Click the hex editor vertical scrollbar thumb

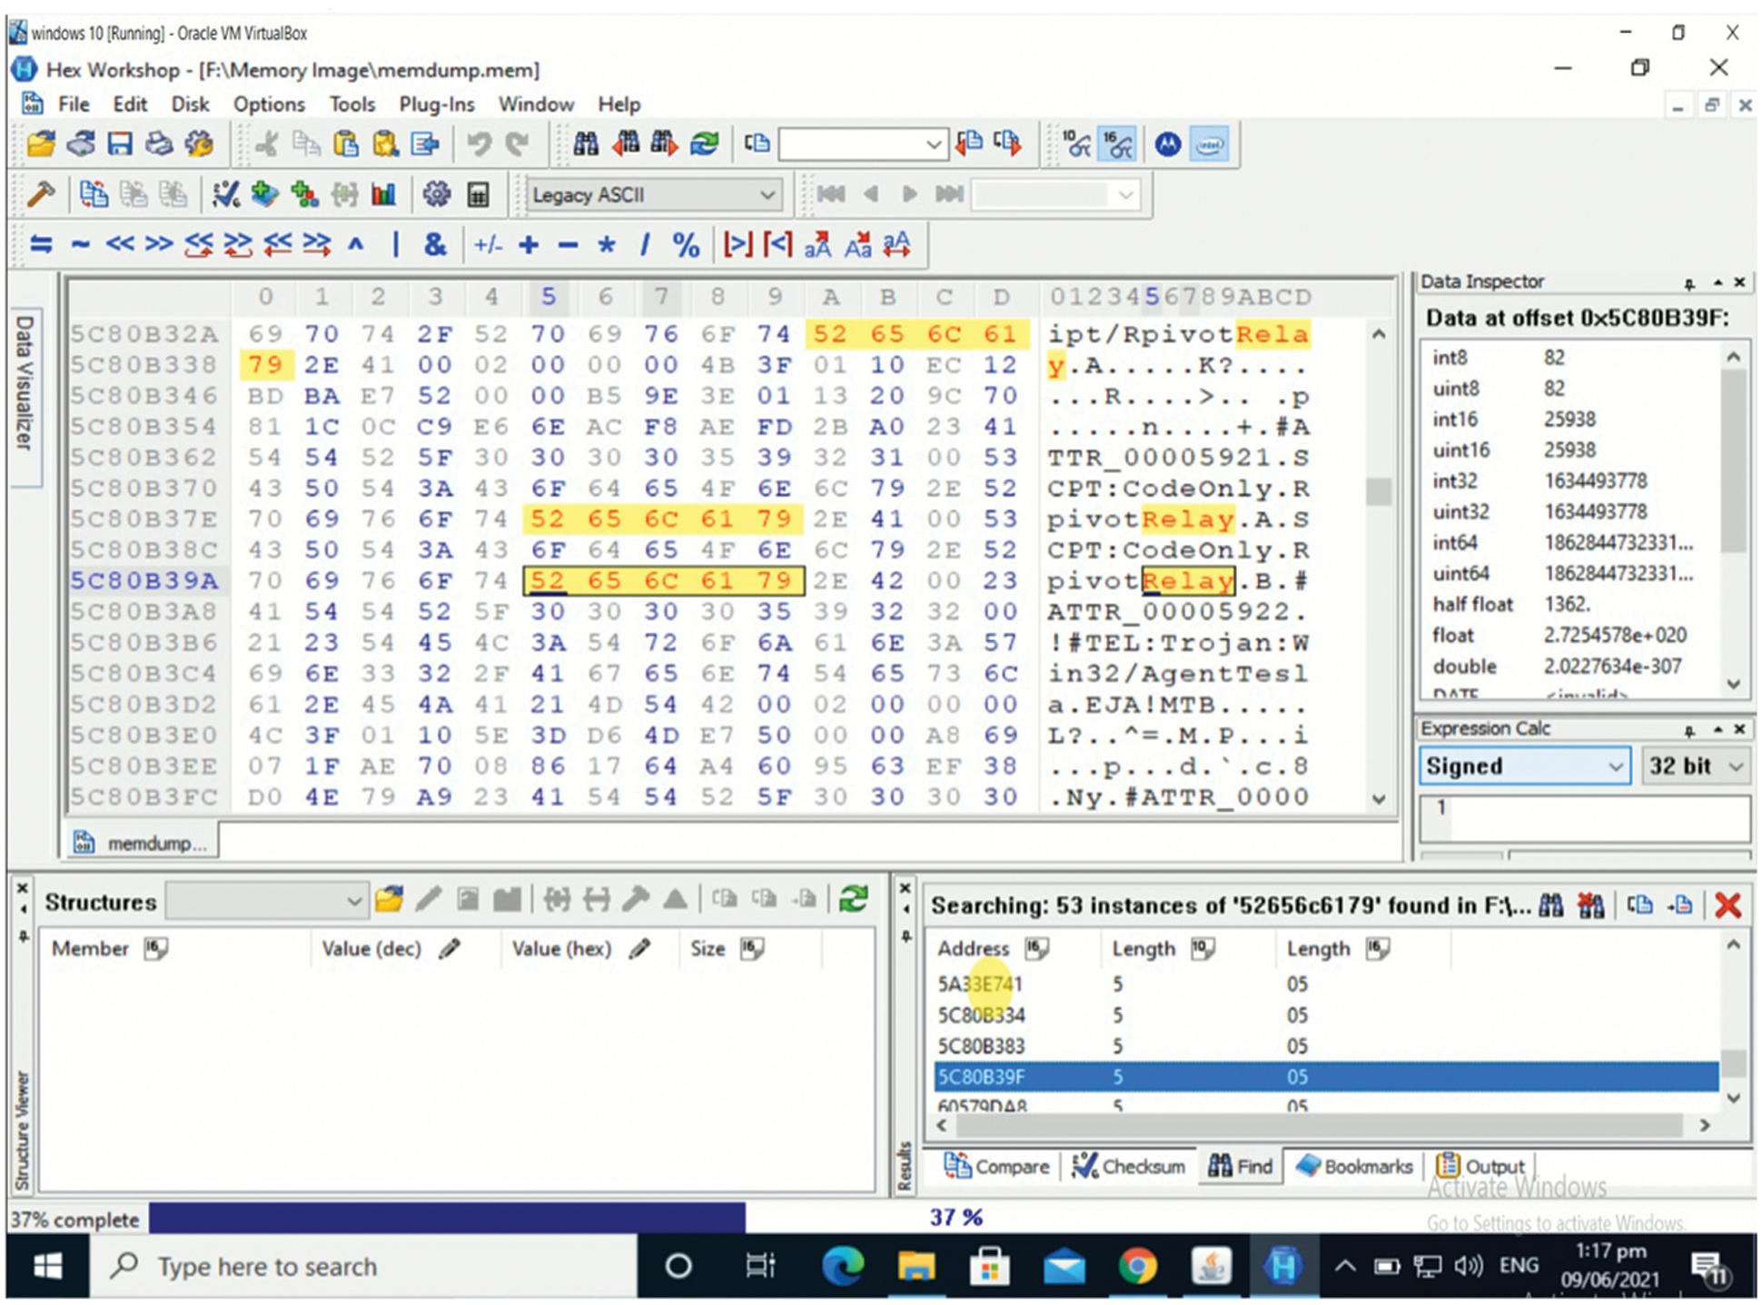(x=1378, y=491)
